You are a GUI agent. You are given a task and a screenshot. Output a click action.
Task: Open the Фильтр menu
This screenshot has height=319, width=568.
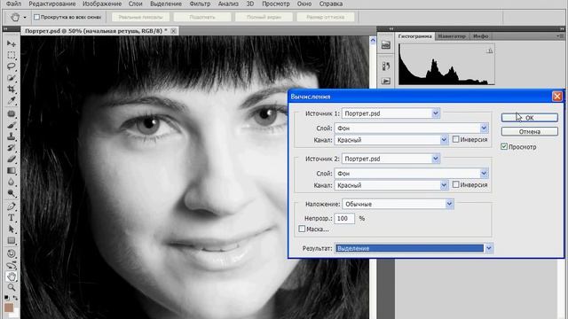pyautogui.click(x=200, y=4)
